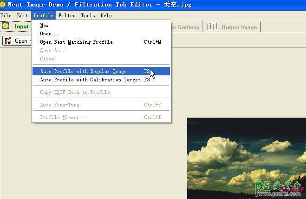Open the File menu
Screen dimensions: 306x199
click(6, 15)
